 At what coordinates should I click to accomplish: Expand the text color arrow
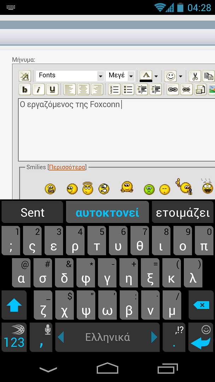click(x=156, y=76)
